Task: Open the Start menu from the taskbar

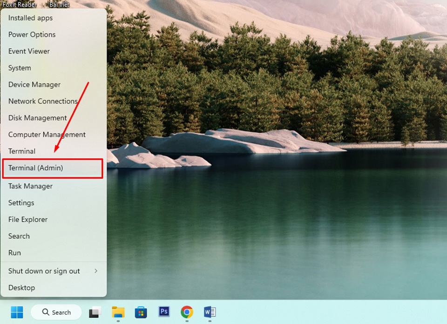Action: point(17,312)
